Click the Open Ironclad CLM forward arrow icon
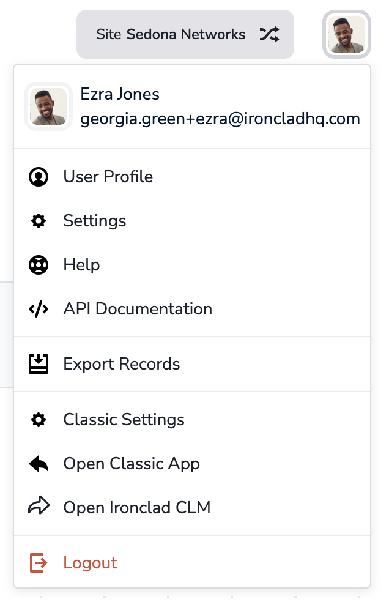The height and width of the screenshot is (602, 389). click(x=39, y=507)
